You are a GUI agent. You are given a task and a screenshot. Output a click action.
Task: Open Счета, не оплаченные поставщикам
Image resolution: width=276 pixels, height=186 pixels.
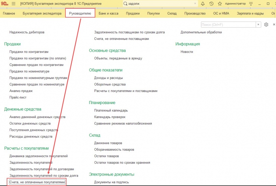tap(122, 39)
